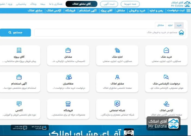Open the همکاری با ما link
Image resolution: width=191 pixels, height=136 pixels.
pos(56,4)
